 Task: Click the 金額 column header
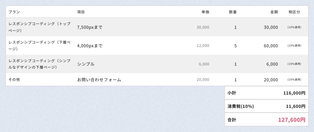tap(274, 12)
